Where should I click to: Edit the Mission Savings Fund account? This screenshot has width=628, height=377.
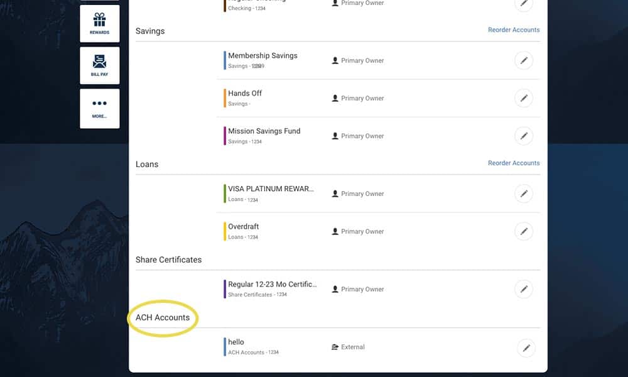(524, 136)
